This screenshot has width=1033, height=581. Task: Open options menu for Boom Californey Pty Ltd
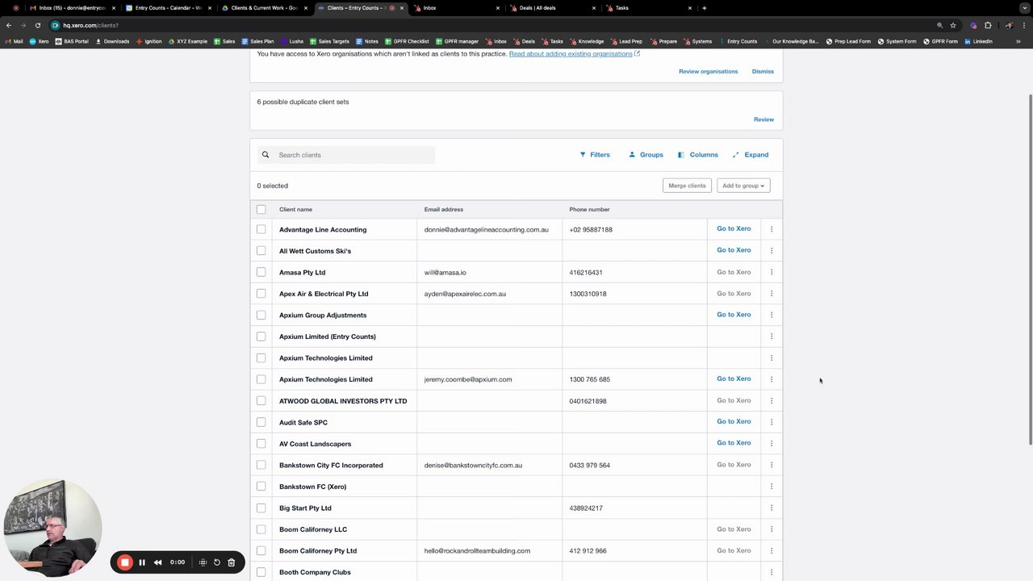(772, 551)
